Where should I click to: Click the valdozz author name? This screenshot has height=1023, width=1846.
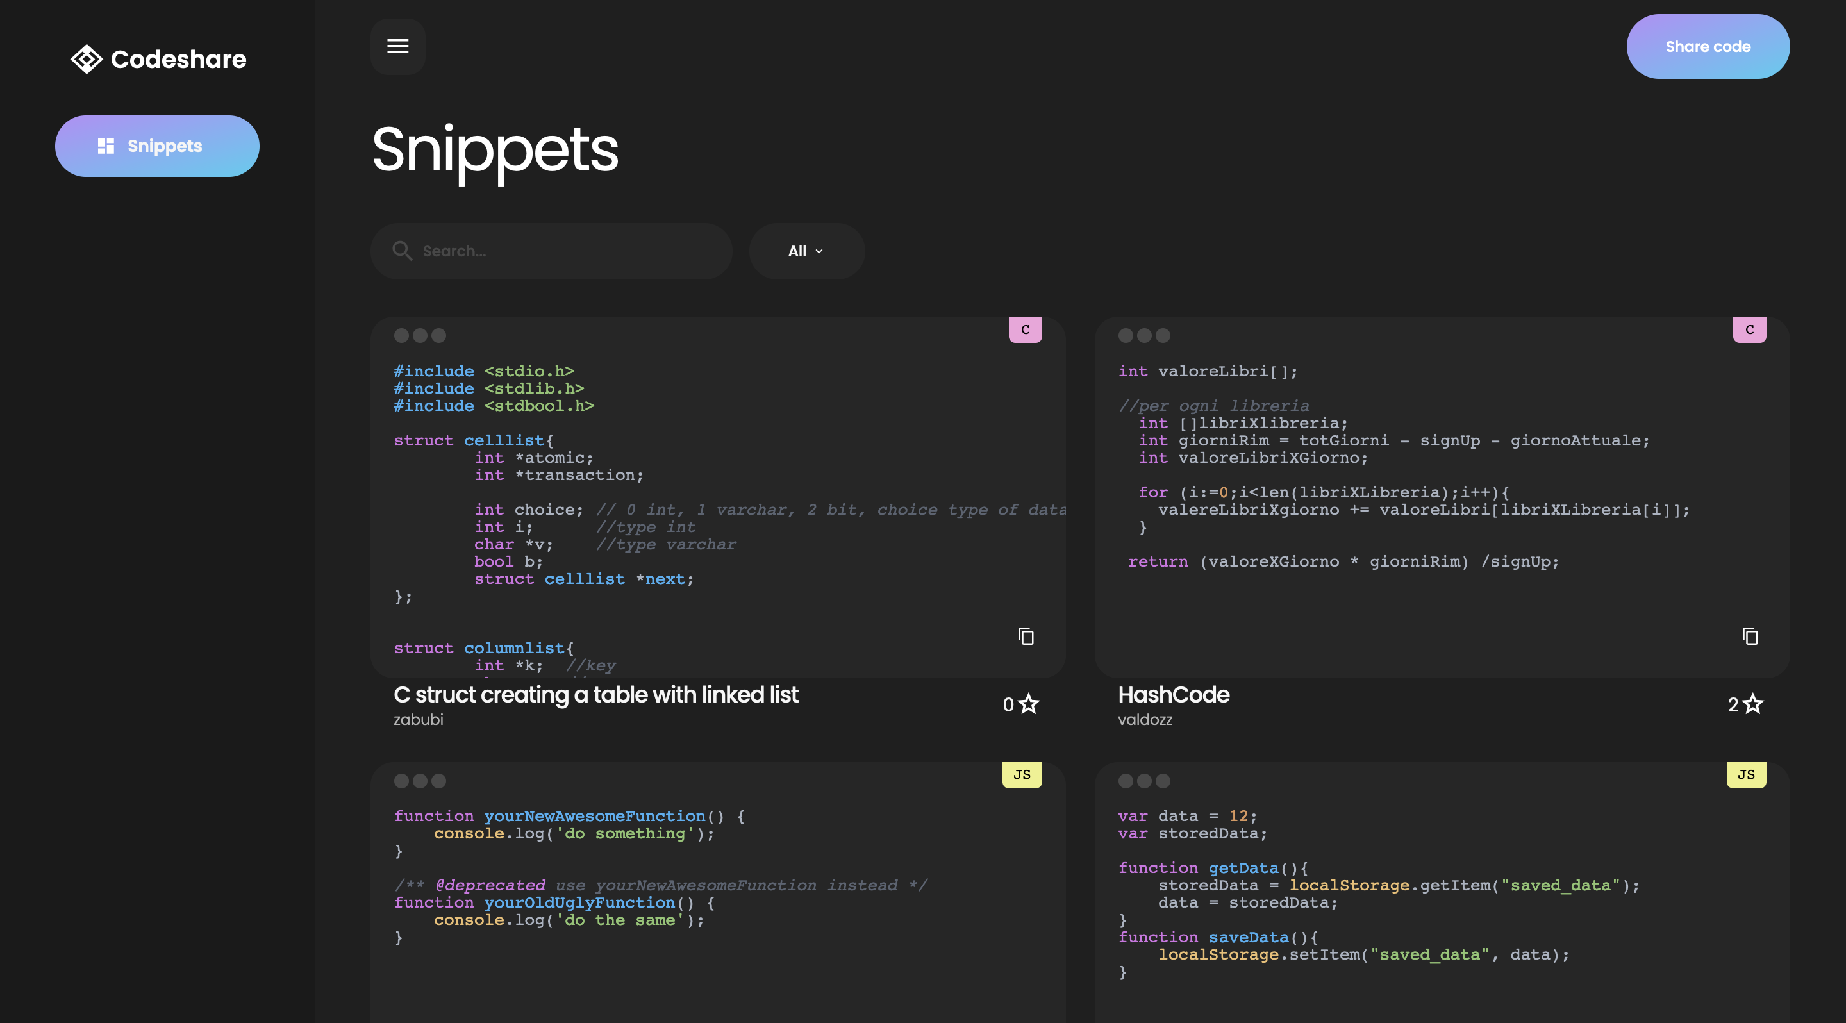point(1144,719)
